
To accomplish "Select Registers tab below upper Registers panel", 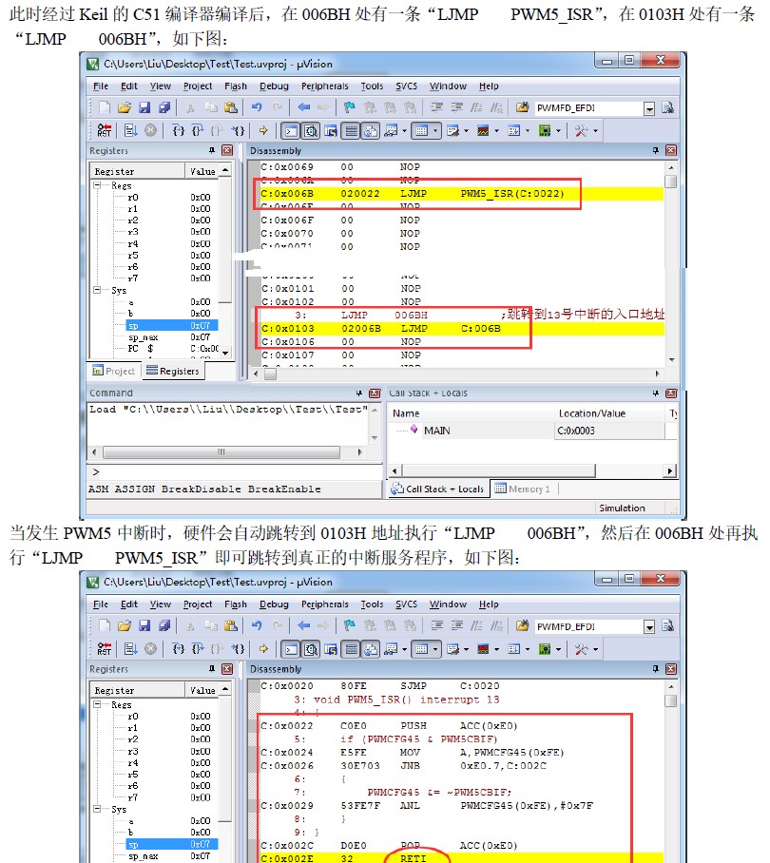I will [173, 371].
